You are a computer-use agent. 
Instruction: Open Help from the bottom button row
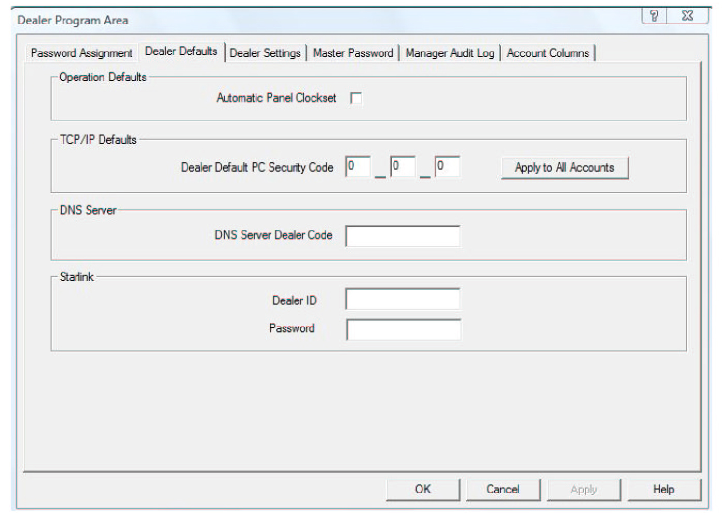[x=664, y=489]
